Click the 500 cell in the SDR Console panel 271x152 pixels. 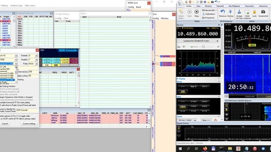click(x=55, y=65)
